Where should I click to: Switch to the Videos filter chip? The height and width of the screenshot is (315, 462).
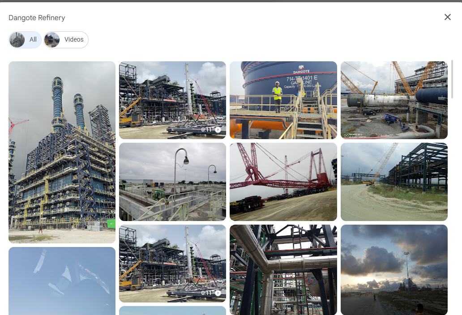[x=66, y=39]
